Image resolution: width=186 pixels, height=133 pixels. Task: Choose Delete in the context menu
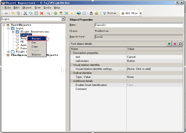tap(37, 54)
